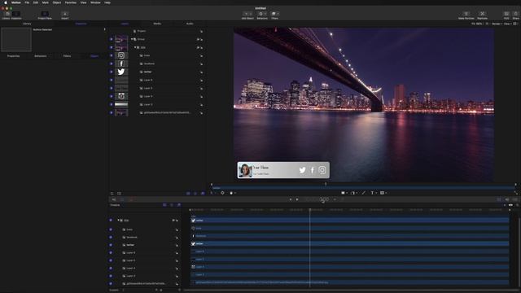The image size is (521, 293).
Task: Open the Favorites menu
Action: click(71, 2)
